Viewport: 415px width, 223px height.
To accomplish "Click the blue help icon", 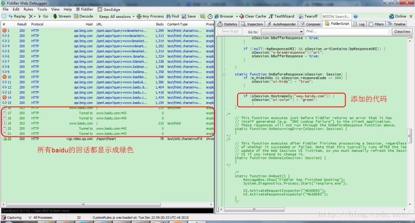I will (356, 17).
